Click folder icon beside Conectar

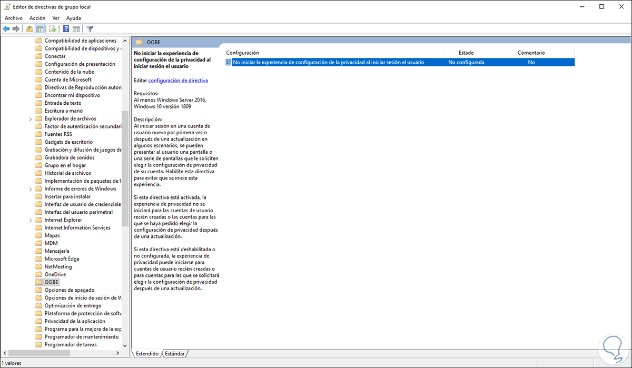tap(38, 56)
